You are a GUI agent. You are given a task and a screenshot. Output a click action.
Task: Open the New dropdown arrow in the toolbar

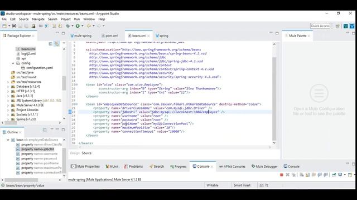[x=9, y=26]
